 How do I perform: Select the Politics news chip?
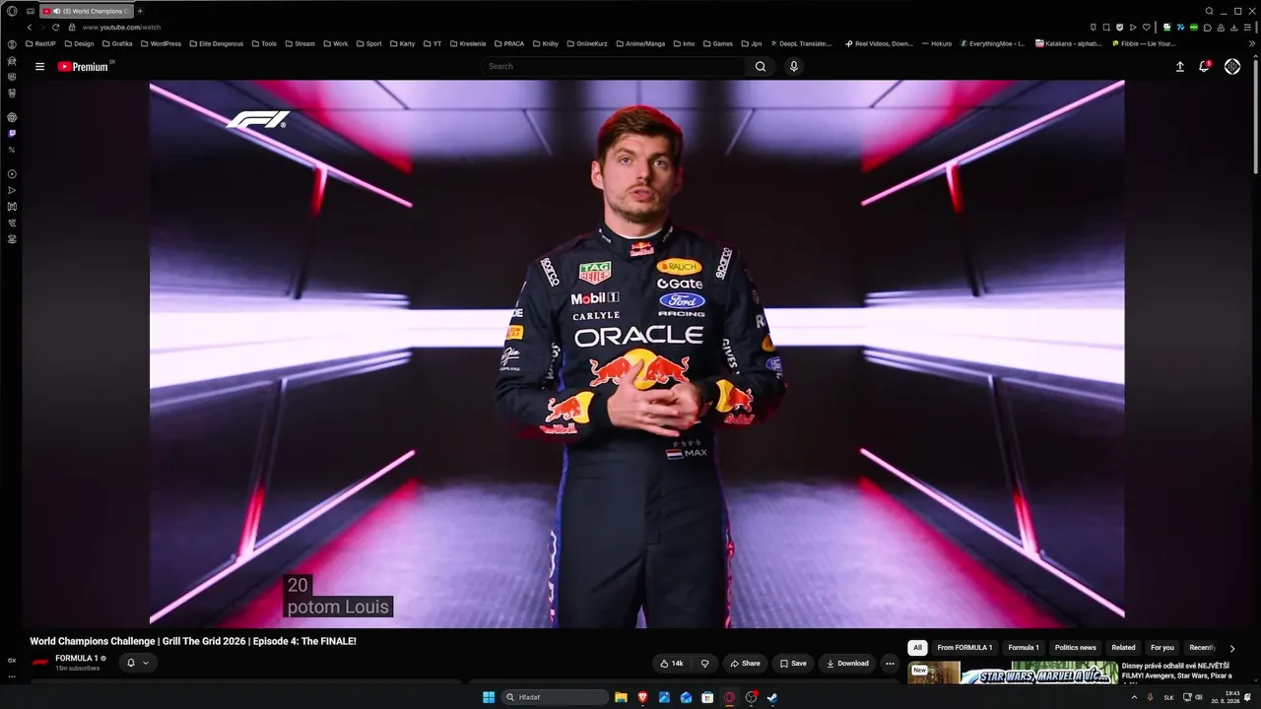click(1076, 648)
